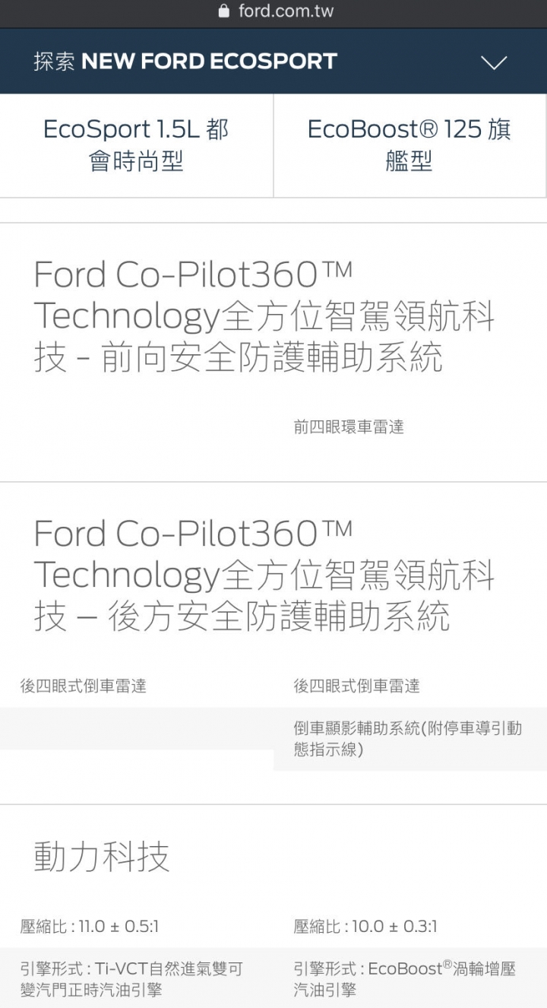Open the ford.com.tw address bar
The image size is (547, 1008).
tap(275, 11)
